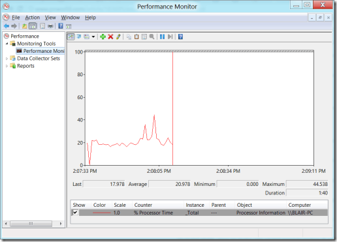The image size is (337, 242).
Task: Click the MMC icon left of the File menu
Action: click(6, 17)
